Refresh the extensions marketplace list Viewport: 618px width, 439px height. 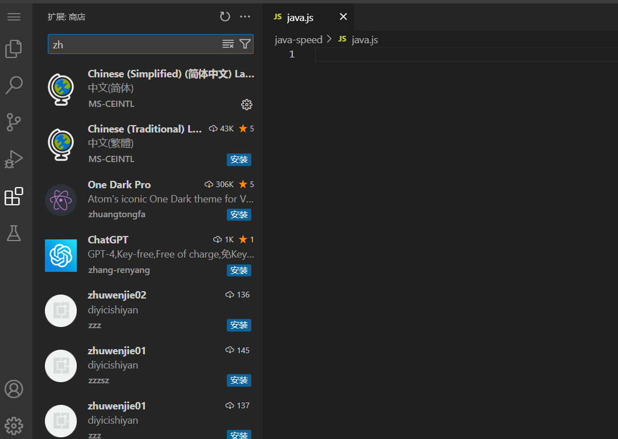225,16
